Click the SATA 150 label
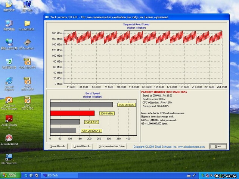 (91, 122)
